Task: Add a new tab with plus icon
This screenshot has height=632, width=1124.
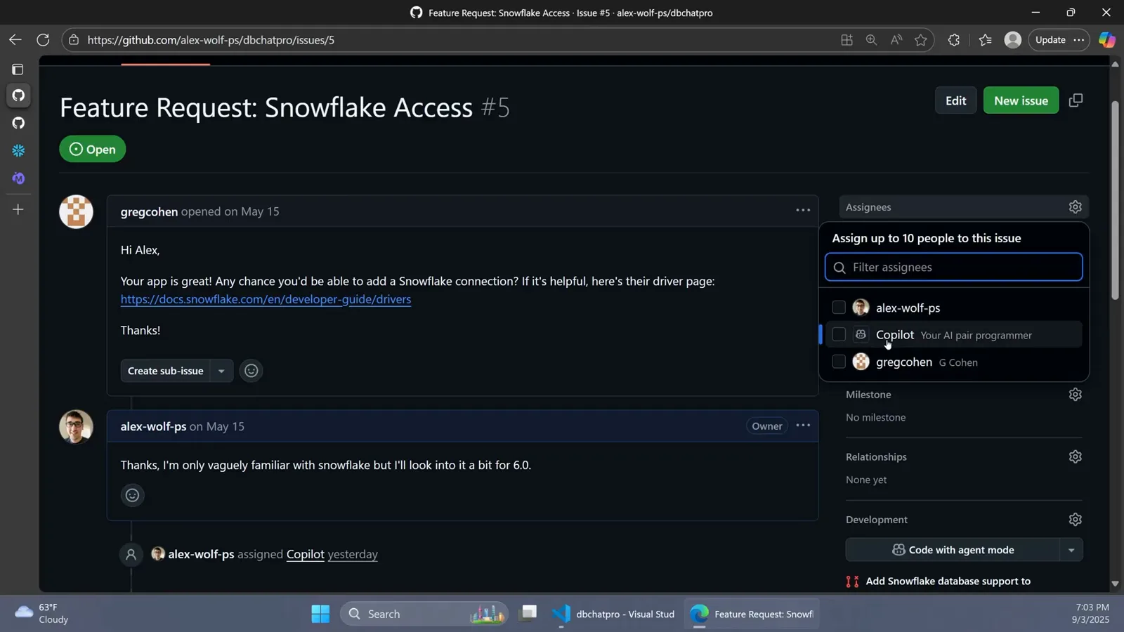Action: pos(18,209)
